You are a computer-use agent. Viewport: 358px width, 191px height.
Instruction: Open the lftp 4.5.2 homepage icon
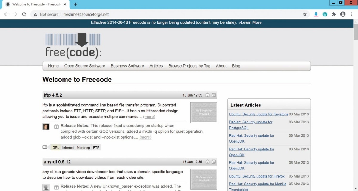pos(208,95)
